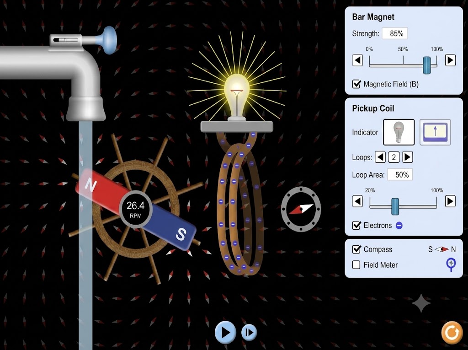This screenshot has width=468, height=350.
Task: Click the compass needle legend icon
Action: coord(442,249)
